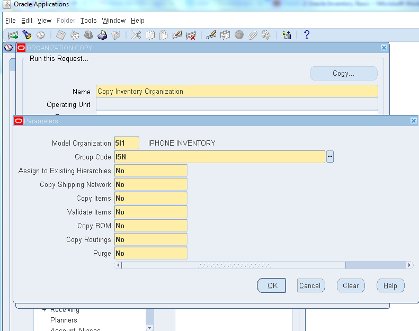Click the Model Organization field

point(127,143)
